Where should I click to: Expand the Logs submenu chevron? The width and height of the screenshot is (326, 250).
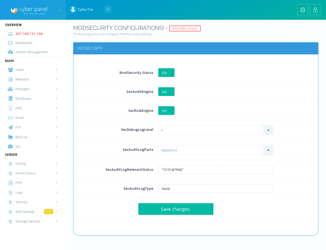(57, 192)
